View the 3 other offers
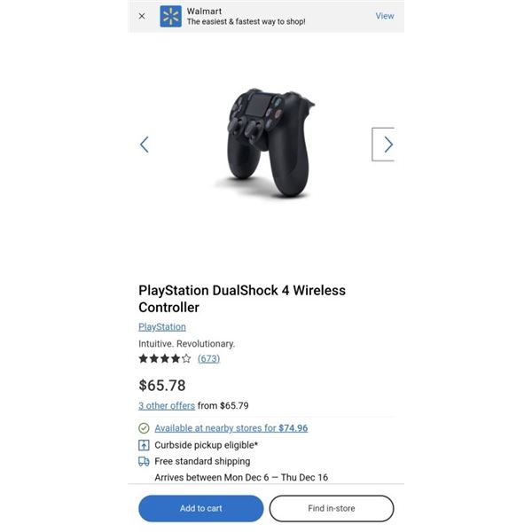532x532 pixels. coord(167,406)
